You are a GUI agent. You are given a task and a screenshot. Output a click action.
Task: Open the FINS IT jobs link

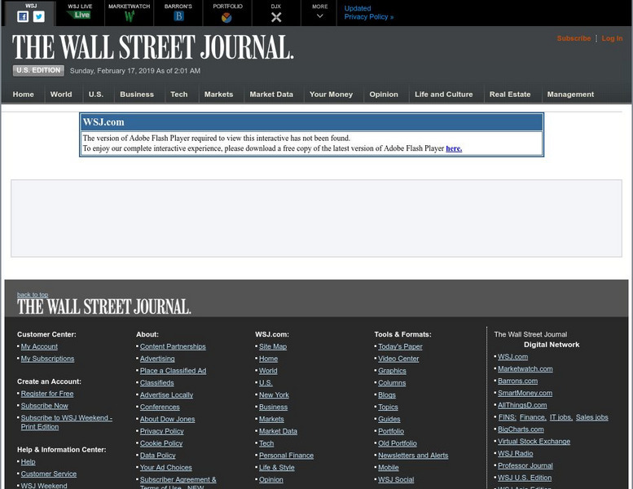pyautogui.click(x=560, y=417)
